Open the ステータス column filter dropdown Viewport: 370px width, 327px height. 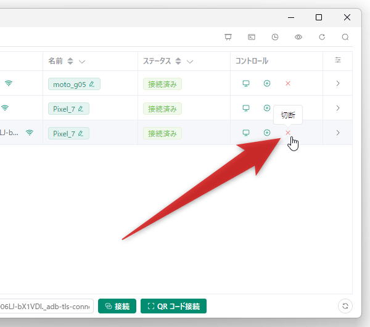(190, 62)
